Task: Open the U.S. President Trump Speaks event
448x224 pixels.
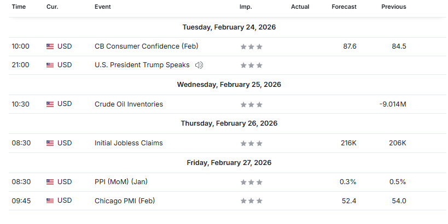Action: coord(142,65)
